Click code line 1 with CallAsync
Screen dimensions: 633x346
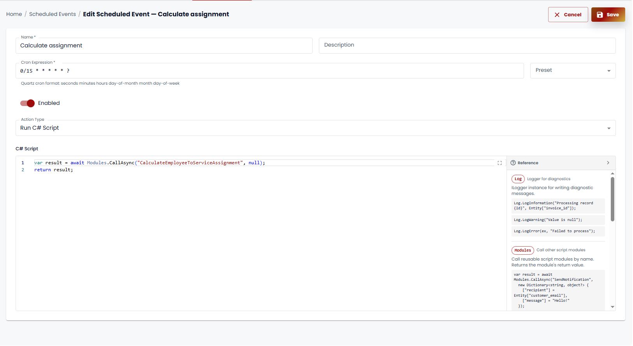click(149, 163)
